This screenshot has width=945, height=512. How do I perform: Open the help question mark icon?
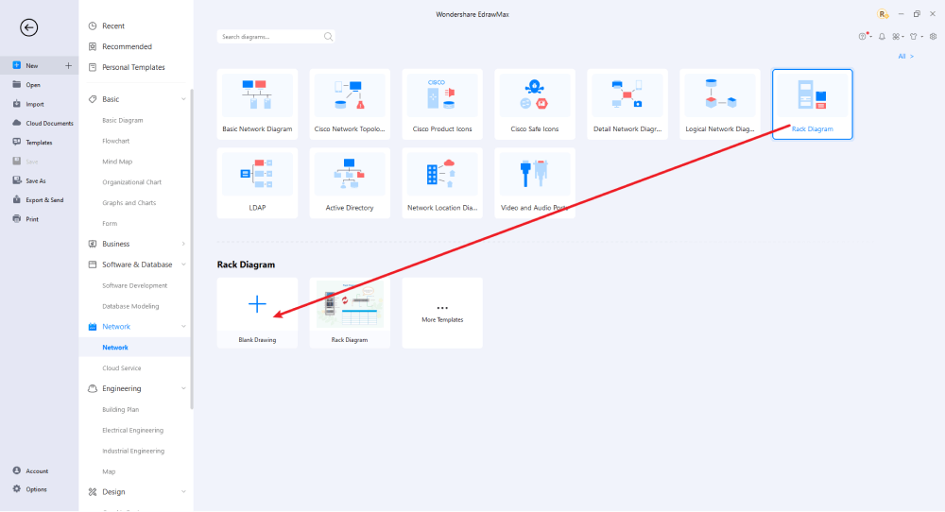(x=863, y=37)
